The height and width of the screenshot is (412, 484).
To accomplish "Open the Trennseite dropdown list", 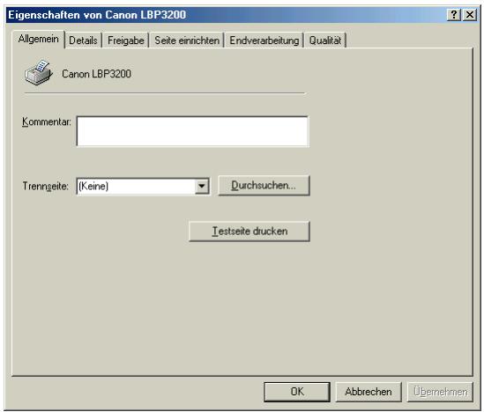I will [143, 186].
